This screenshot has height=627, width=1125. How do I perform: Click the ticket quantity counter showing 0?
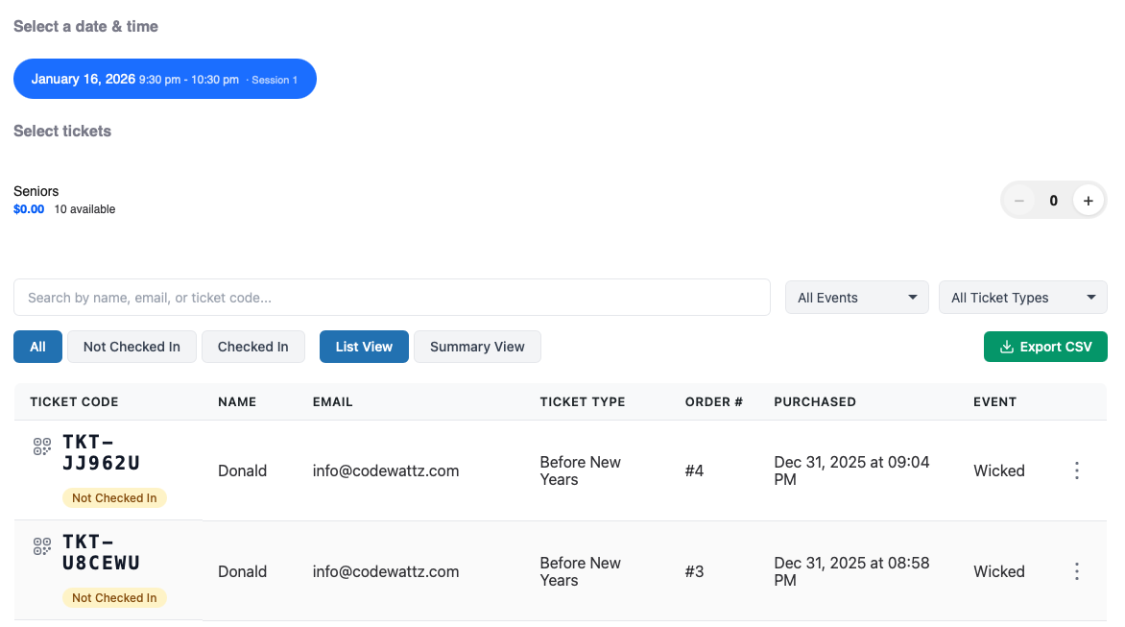pyautogui.click(x=1053, y=200)
